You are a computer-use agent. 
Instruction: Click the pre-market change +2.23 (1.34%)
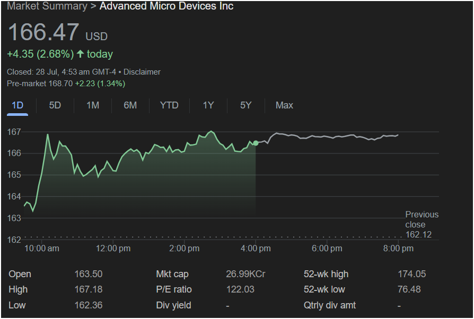click(100, 84)
